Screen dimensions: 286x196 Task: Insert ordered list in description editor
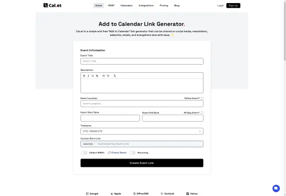click(x=104, y=76)
